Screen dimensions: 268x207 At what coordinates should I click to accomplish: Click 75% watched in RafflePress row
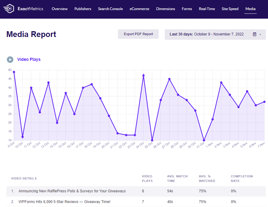[x=202, y=191]
